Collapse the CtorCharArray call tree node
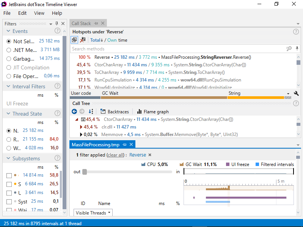 tap(77, 119)
